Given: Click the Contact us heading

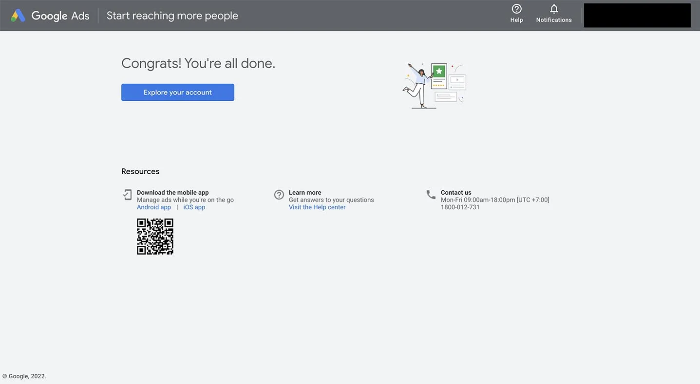Looking at the screenshot, I should click(455, 192).
